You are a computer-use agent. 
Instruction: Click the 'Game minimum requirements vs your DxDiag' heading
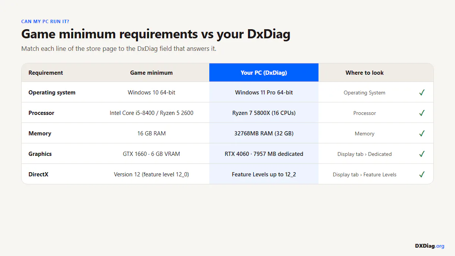[x=156, y=34]
